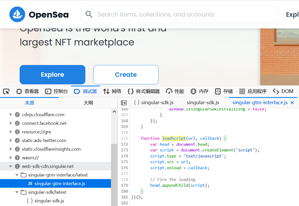Viewport: 299px width, 206px height.
Task: Collapse the web-sdk-cdn.singular.net node
Action: (11, 166)
